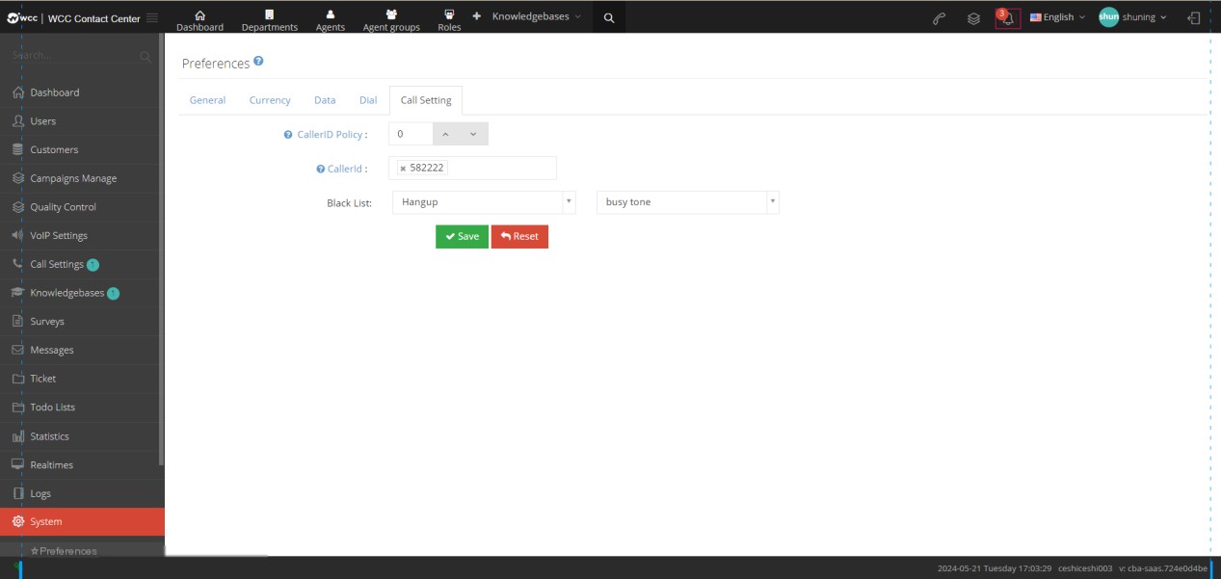The height and width of the screenshot is (579, 1221).
Task: Increase CallerID Policy with up arrow
Action: (445, 134)
